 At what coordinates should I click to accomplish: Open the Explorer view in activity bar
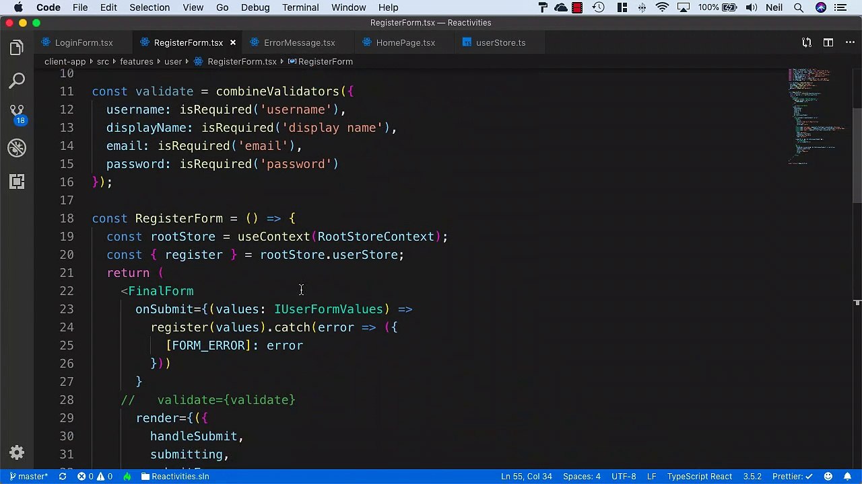(17, 48)
